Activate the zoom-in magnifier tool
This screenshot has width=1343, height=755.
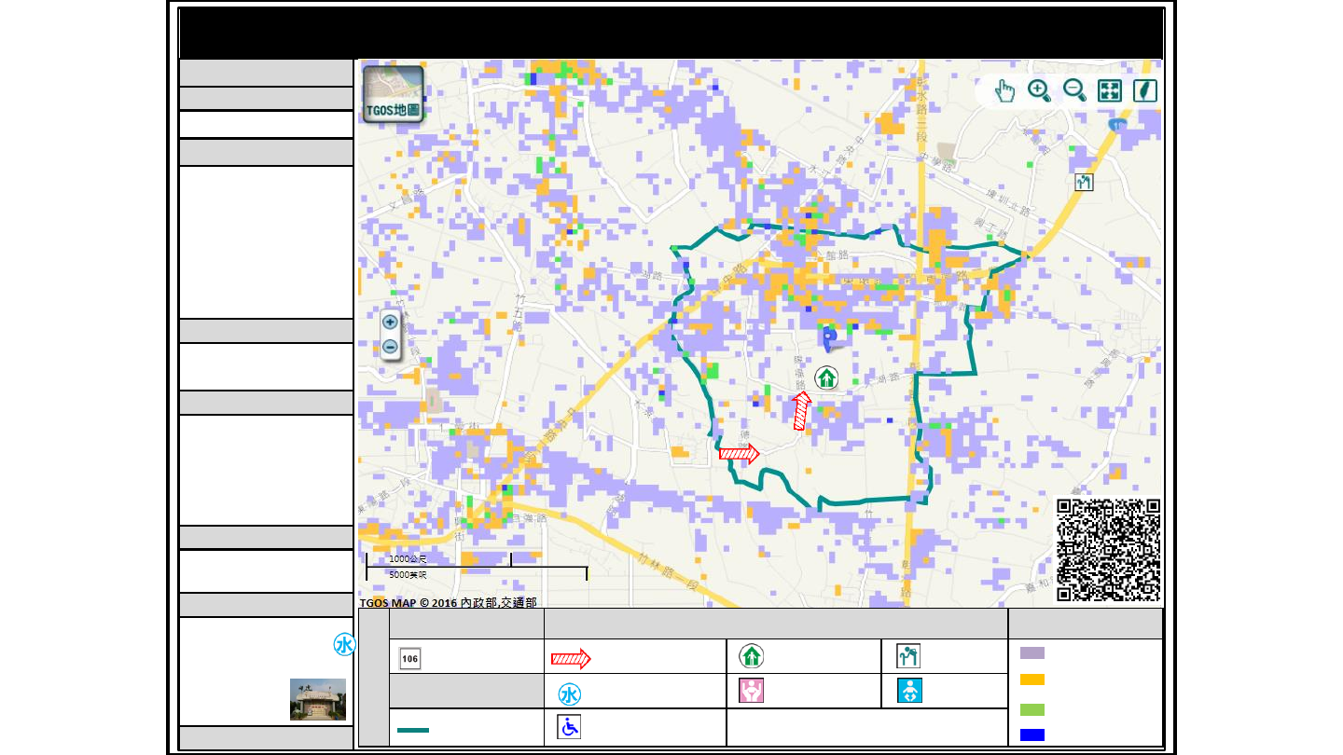click(1039, 90)
